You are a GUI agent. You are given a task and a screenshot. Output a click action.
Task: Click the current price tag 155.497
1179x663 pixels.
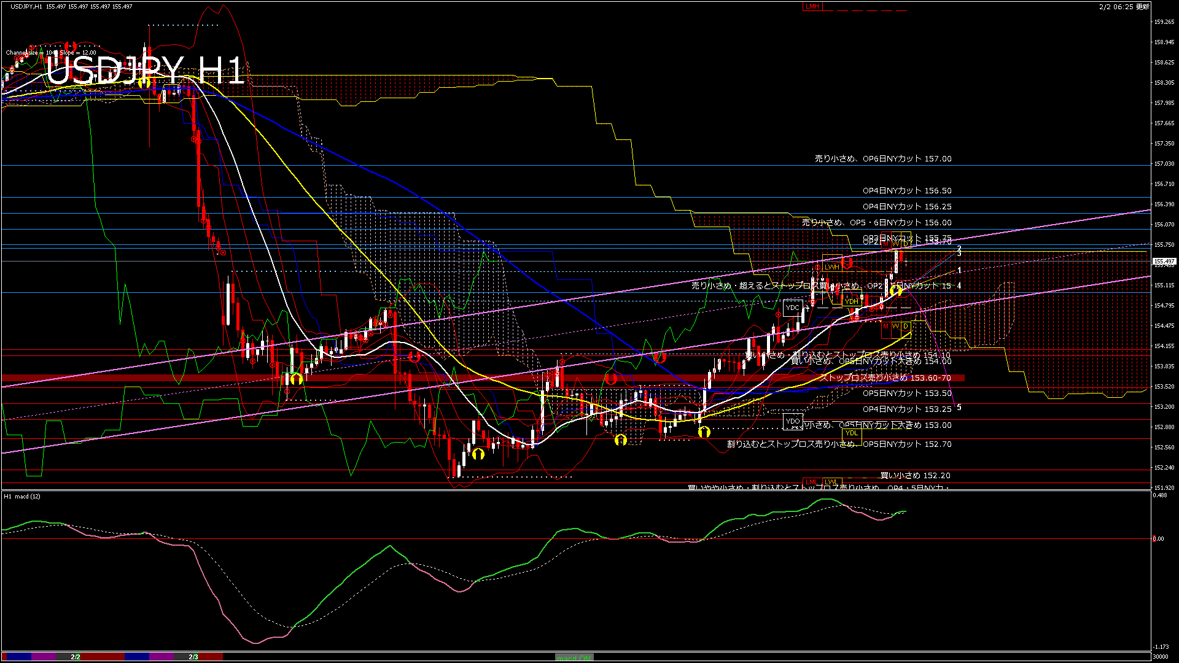click(1164, 262)
